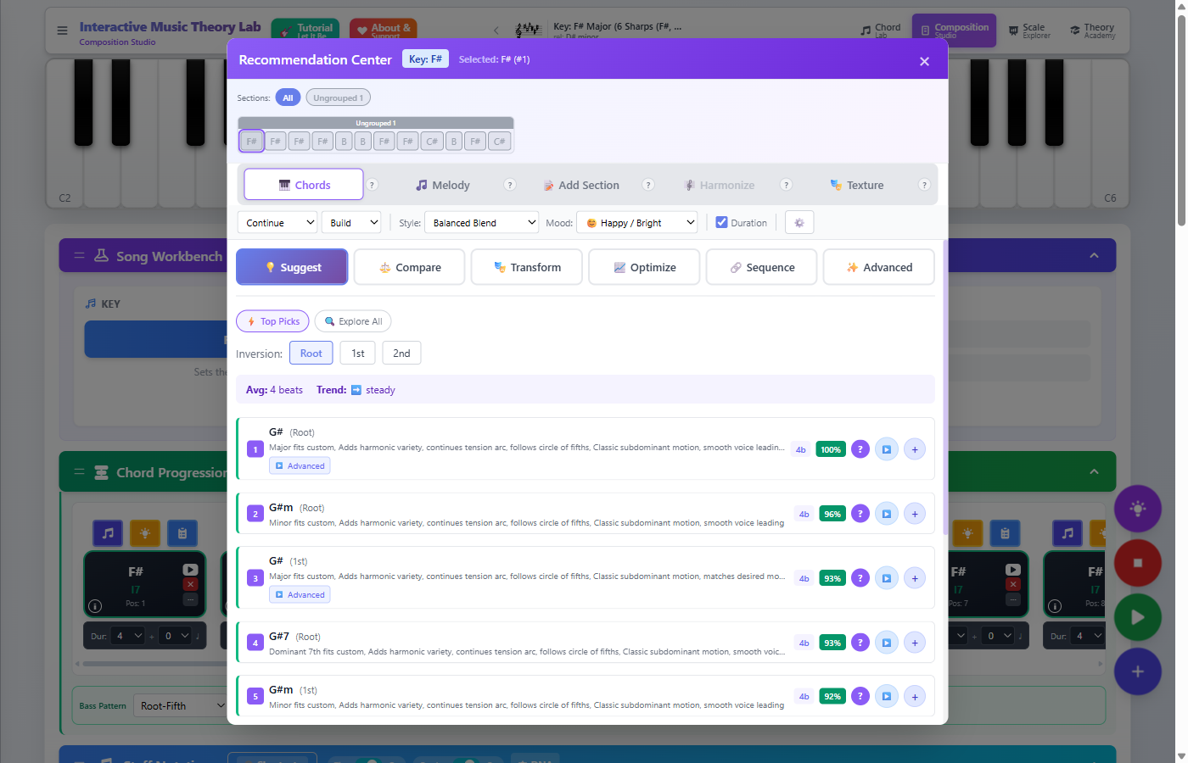This screenshot has height=763, width=1188.
Task: Click the purple plus floating action button
Action: pyautogui.click(x=1137, y=671)
